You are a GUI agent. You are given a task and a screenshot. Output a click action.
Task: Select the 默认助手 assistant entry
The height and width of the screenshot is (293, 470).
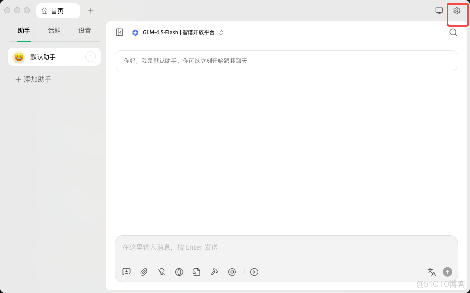(x=54, y=57)
